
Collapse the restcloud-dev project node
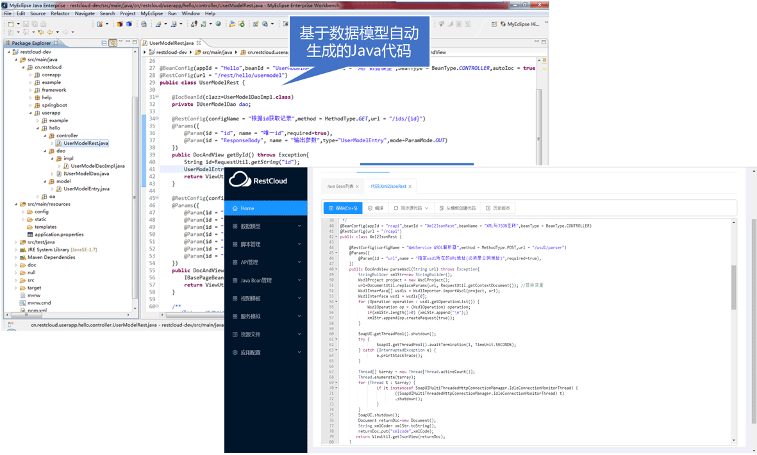(x=9, y=52)
